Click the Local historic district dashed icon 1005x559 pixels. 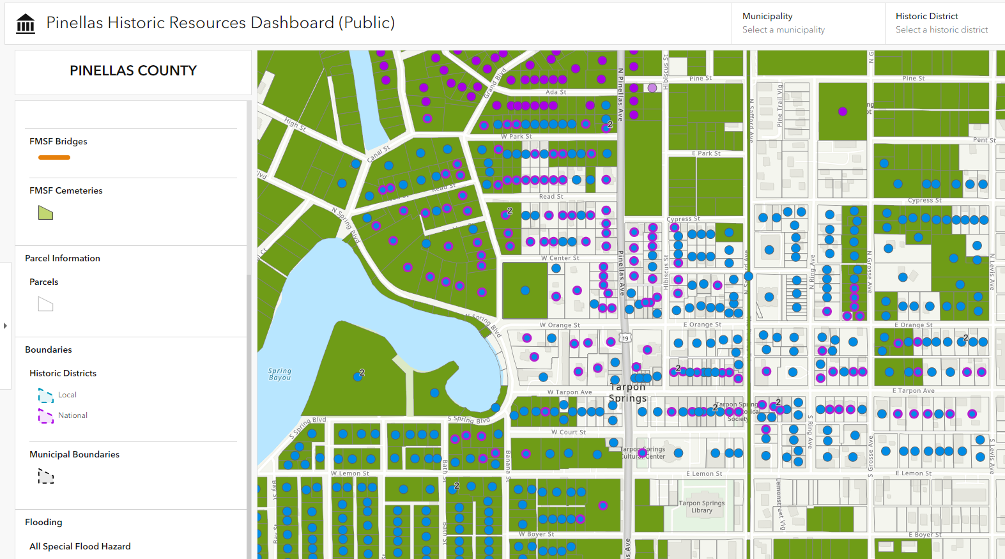[45, 395]
